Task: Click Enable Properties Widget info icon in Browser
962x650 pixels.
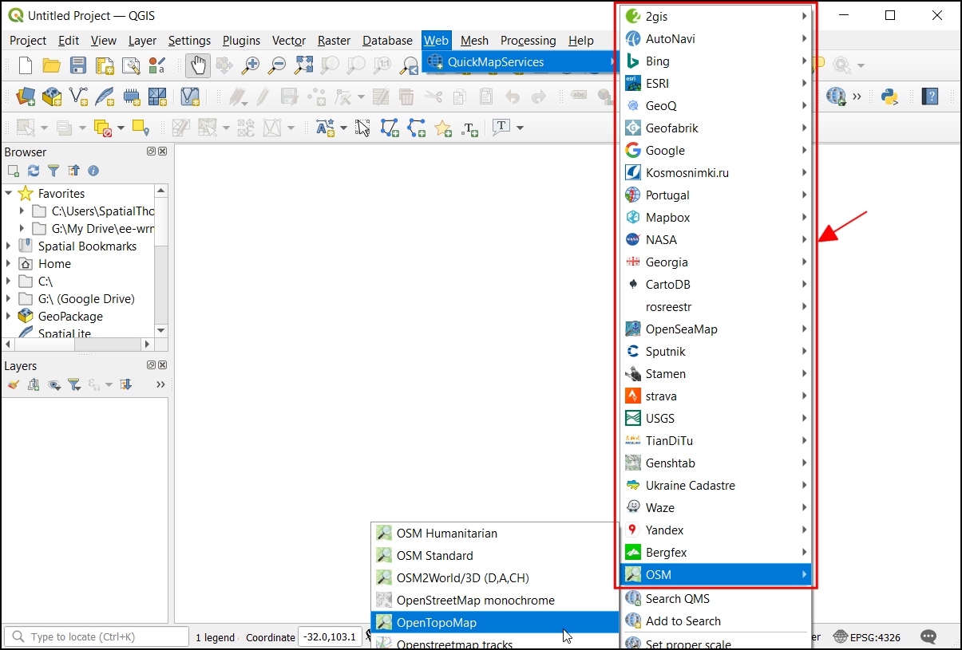Action: [x=93, y=171]
